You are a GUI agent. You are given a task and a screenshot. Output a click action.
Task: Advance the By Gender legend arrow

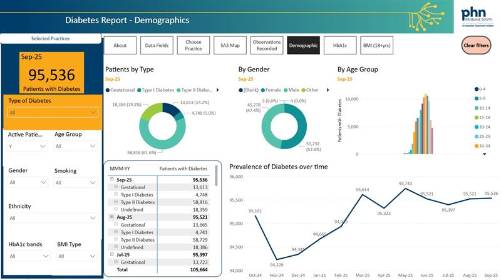(328, 90)
